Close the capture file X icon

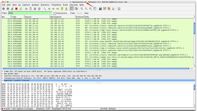35,9
